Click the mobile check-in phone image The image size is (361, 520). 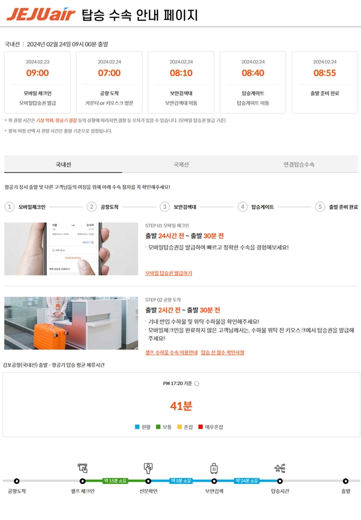pyautogui.click(x=71, y=249)
